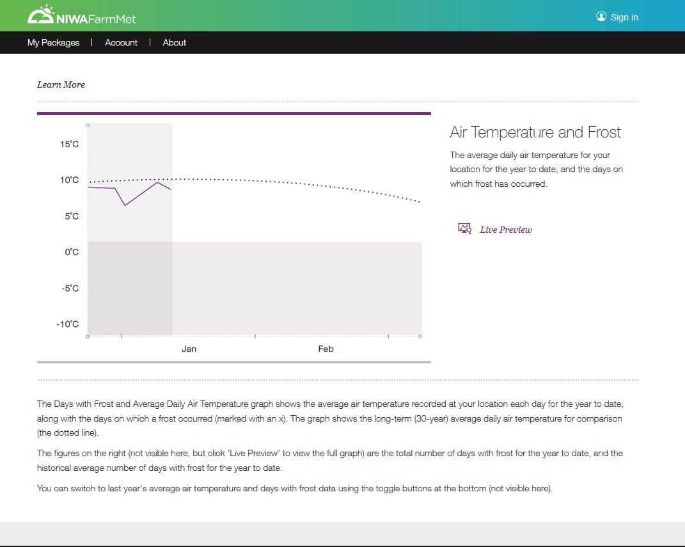The width and height of the screenshot is (685, 547).
Task: Select the Jan label on the x-axis
Action: click(189, 349)
